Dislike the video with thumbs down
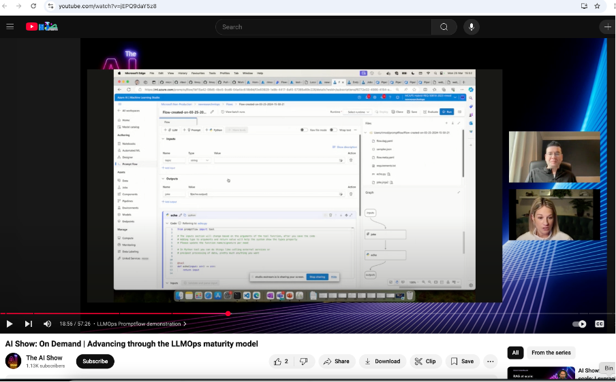The height and width of the screenshot is (382, 616). [304, 361]
